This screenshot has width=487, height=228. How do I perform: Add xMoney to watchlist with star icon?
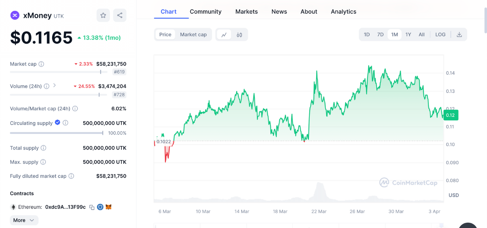pyautogui.click(x=103, y=15)
